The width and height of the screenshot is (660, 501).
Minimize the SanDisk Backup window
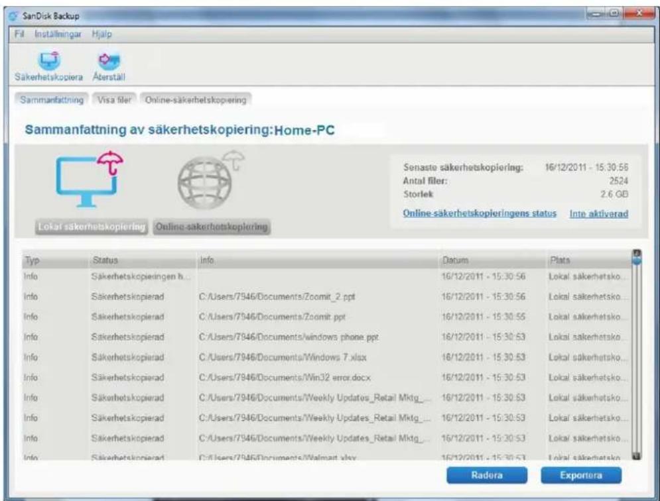596,13
